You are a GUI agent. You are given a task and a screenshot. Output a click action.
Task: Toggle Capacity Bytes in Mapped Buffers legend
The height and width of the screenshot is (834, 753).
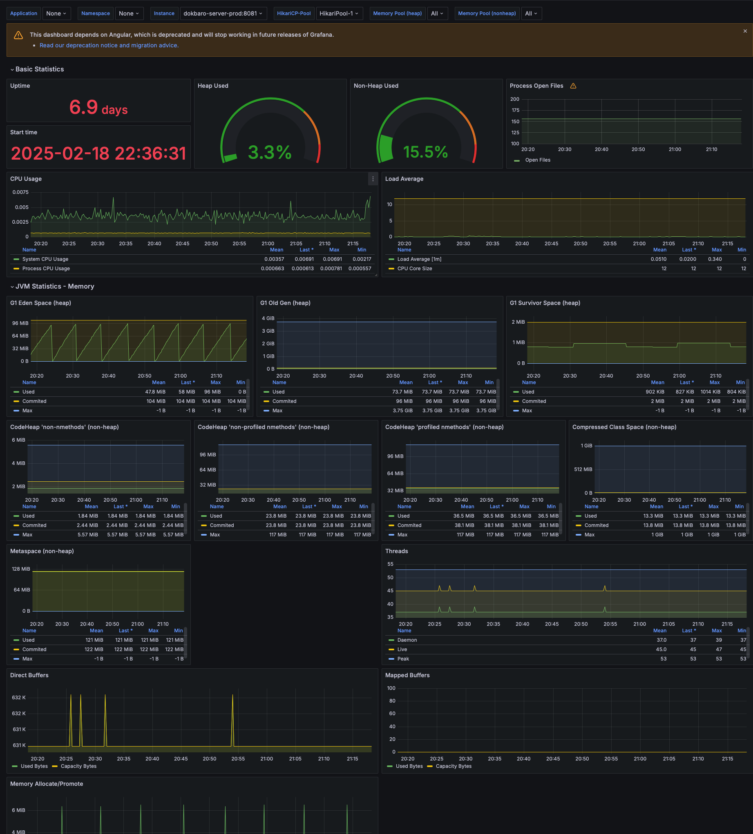[454, 766]
